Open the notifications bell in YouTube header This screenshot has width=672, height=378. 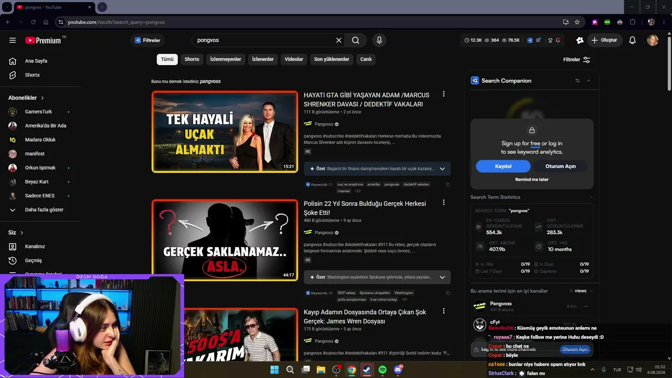click(633, 40)
